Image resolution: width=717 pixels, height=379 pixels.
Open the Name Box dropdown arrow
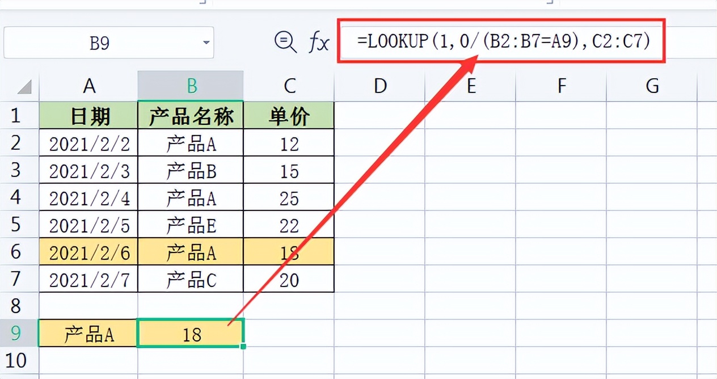pos(207,43)
